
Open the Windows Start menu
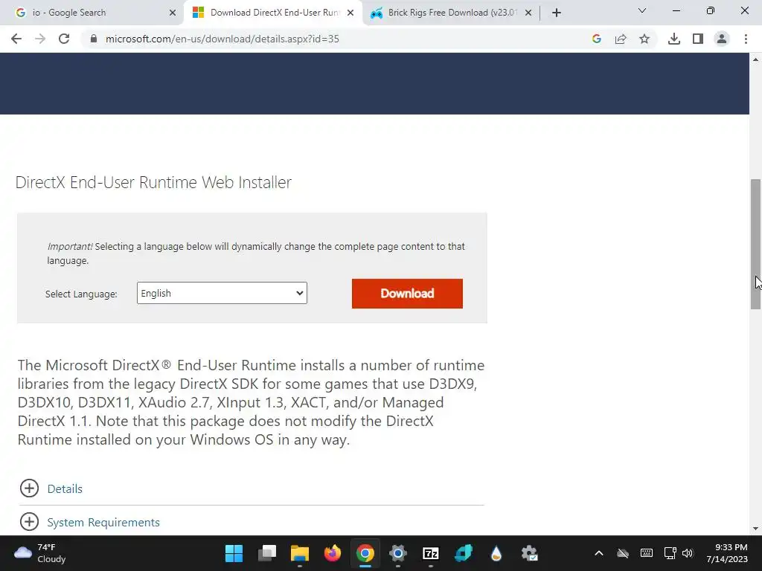(x=234, y=553)
